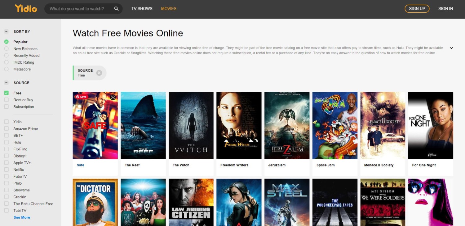Check the Philo checkbox
Screen dimensions: 465x226
6,183
